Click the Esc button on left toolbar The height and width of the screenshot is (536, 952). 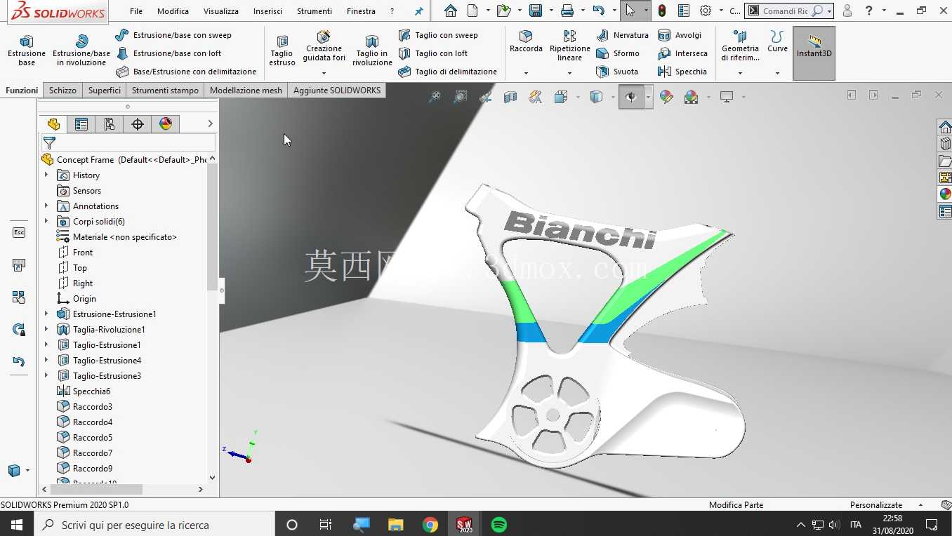click(x=19, y=232)
